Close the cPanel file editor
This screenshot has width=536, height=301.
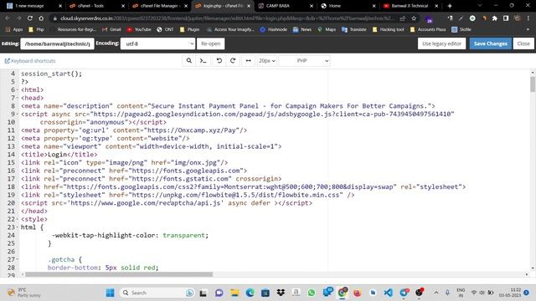(523, 43)
